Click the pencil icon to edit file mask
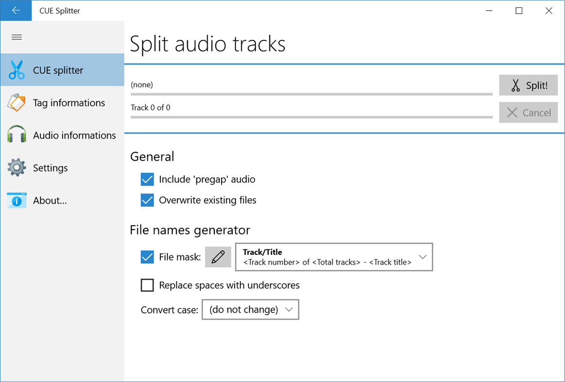This screenshot has height=382, width=565. pos(218,257)
